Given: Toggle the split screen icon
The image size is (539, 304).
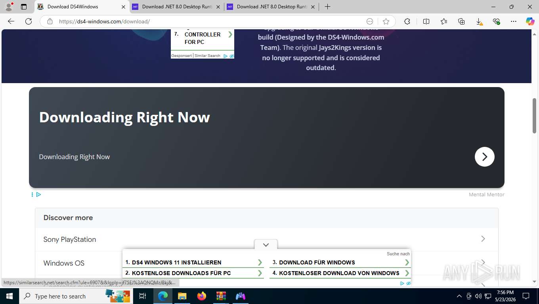Looking at the screenshot, I should (x=426, y=21).
